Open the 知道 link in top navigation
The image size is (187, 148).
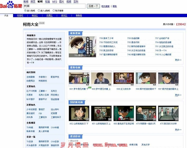click(47, 2)
